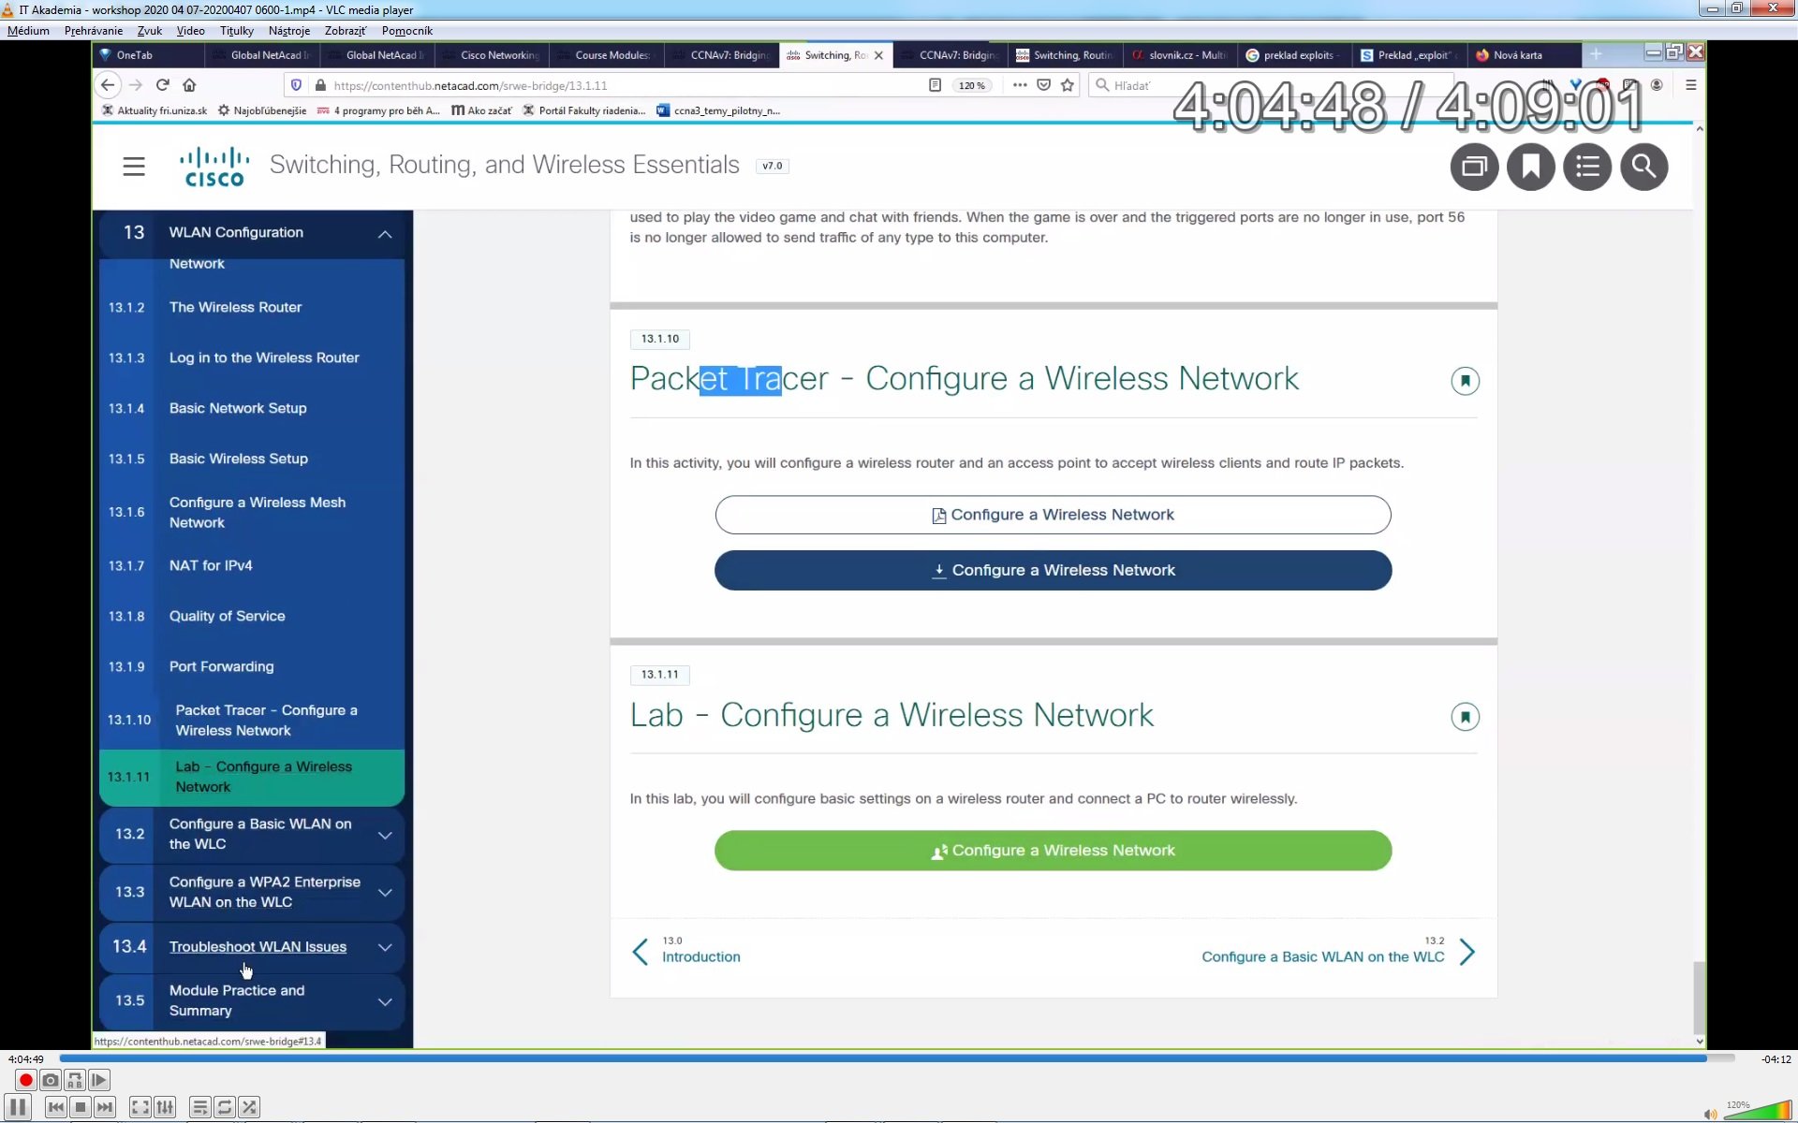The height and width of the screenshot is (1123, 1798).
Task: Download the dark blue Configure a Wireless Network
Action: point(1053,570)
